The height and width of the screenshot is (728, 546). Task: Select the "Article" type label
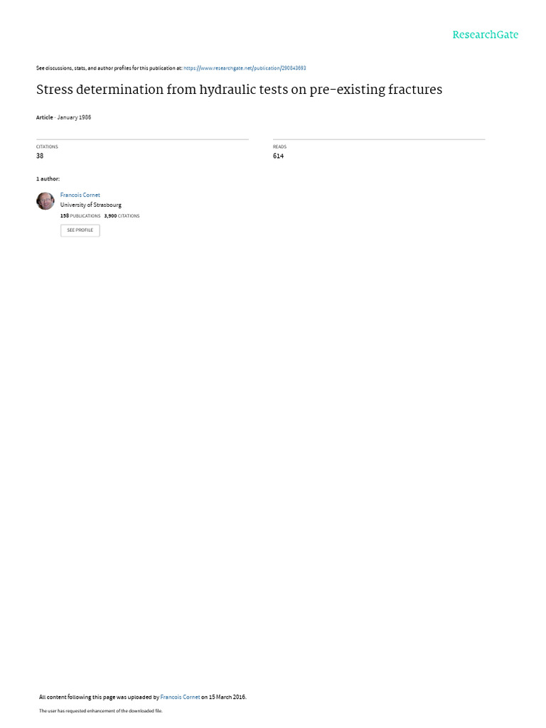[45, 117]
